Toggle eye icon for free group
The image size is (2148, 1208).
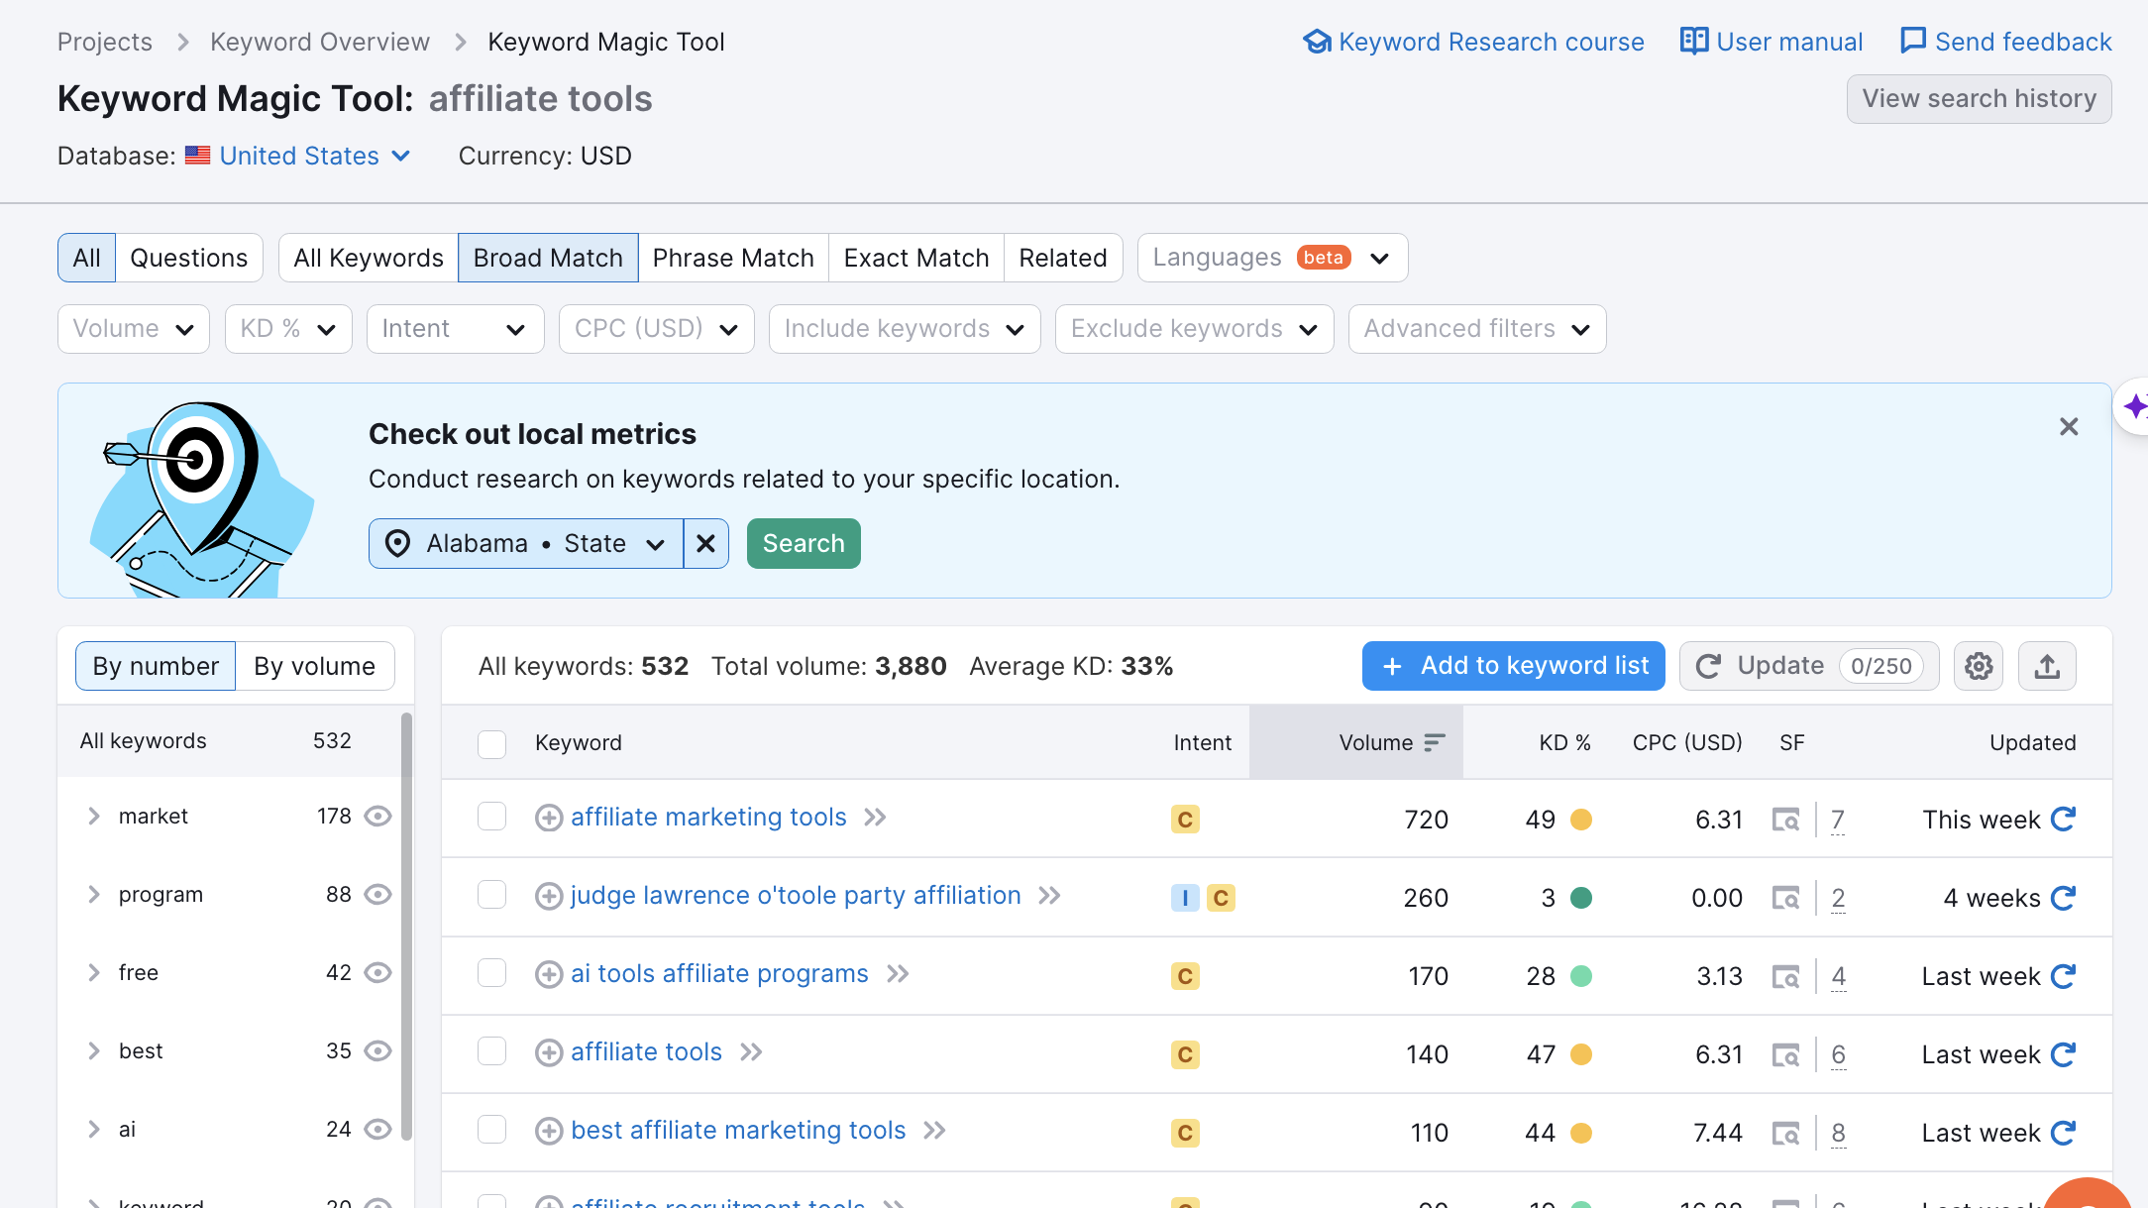click(x=378, y=973)
